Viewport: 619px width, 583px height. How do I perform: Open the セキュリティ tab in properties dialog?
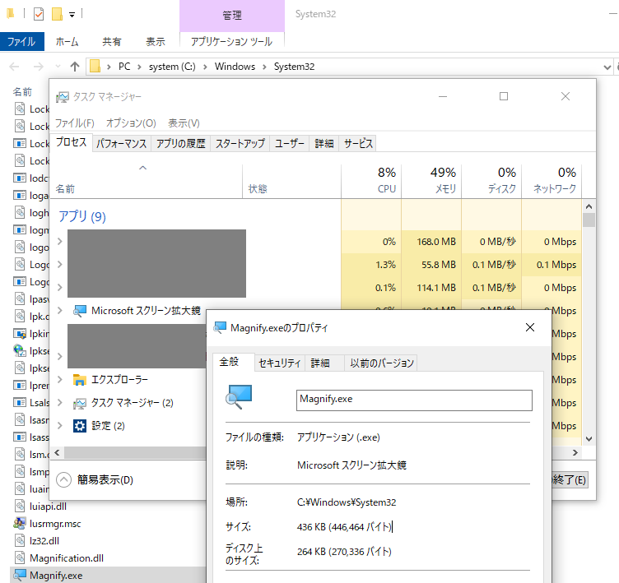pos(279,363)
